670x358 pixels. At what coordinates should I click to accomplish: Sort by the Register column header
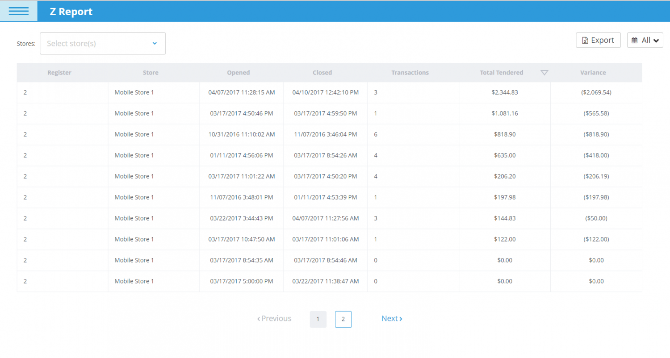point(59,72)
